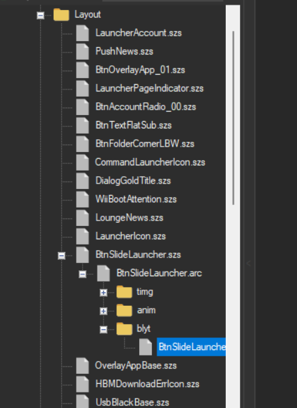The image size is (297, 408).
Task: Select CommandLauncherIcon.szs file
Action: (150, 163)
